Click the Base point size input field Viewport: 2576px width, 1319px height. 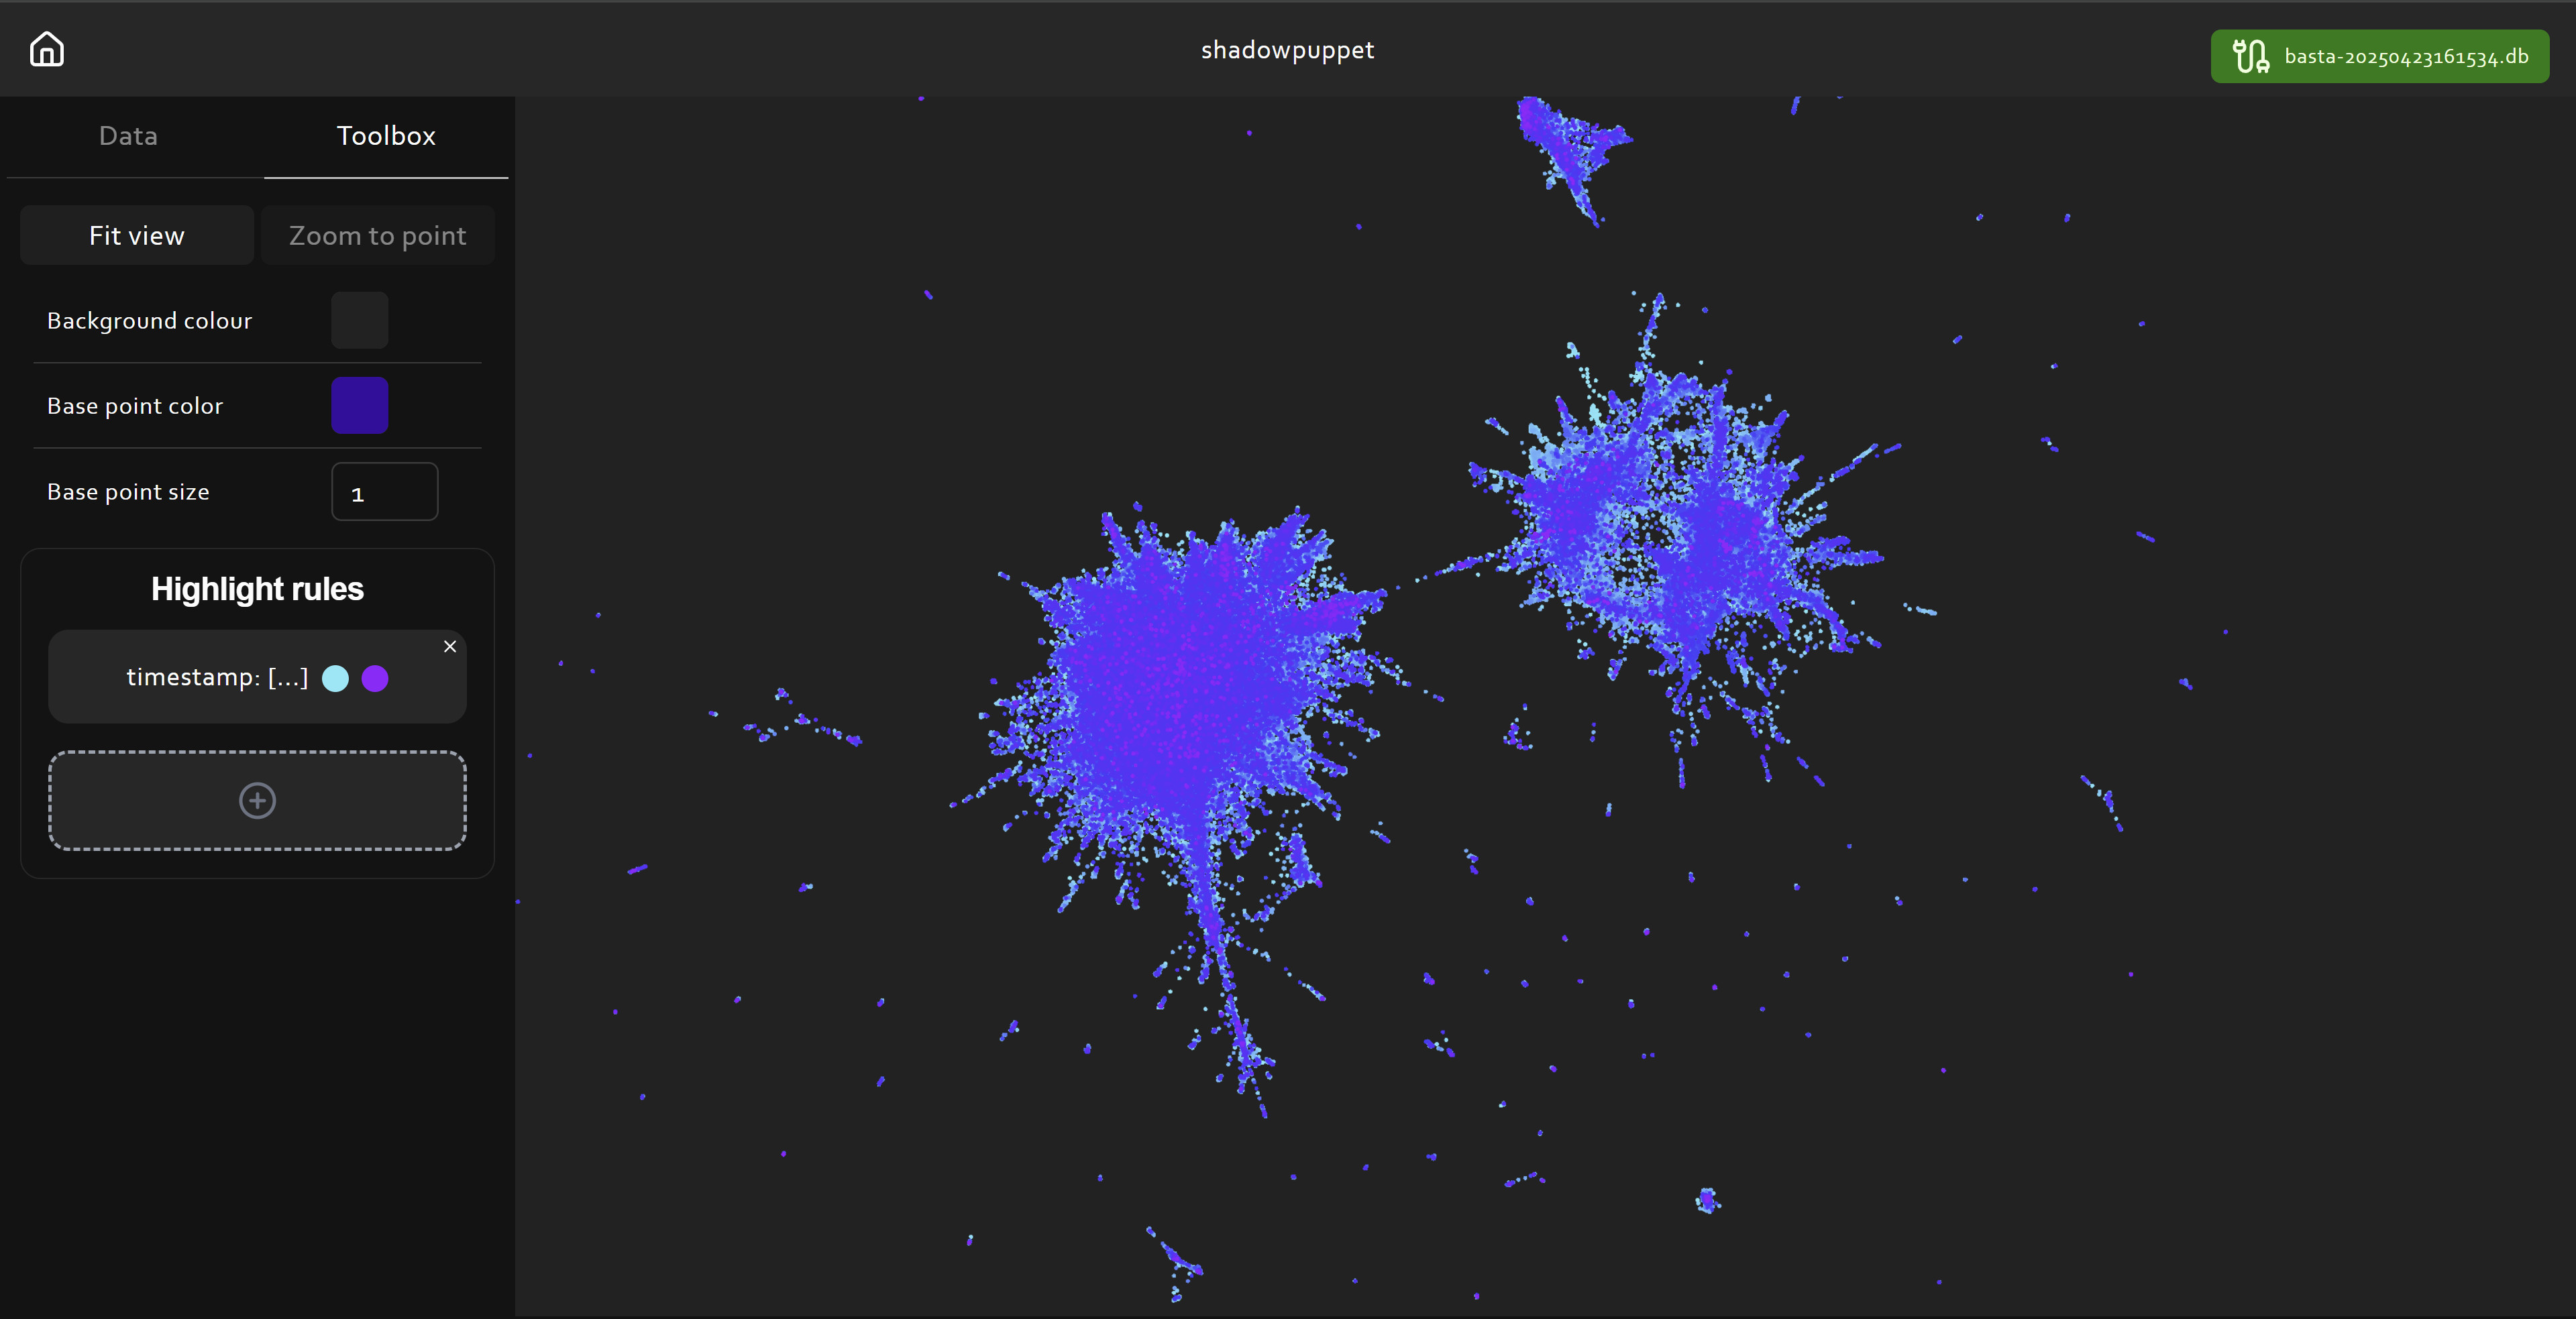(x=384, y=493)
